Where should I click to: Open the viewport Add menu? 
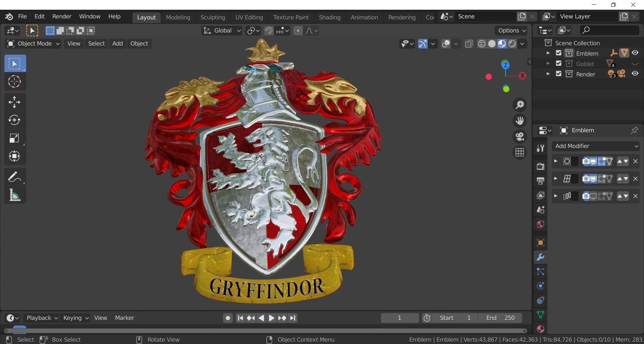(x=117, y=44)
